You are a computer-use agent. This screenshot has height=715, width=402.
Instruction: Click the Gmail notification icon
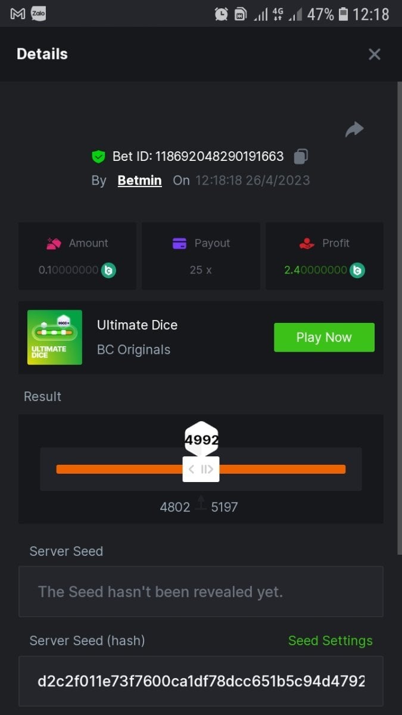18,13
